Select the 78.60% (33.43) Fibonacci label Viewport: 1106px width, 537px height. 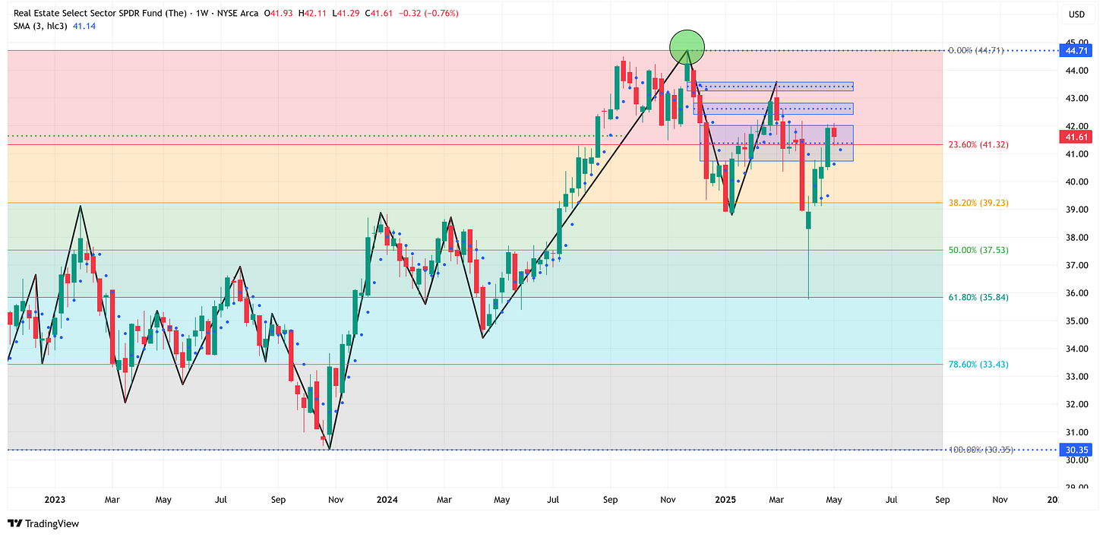point(978,364)
